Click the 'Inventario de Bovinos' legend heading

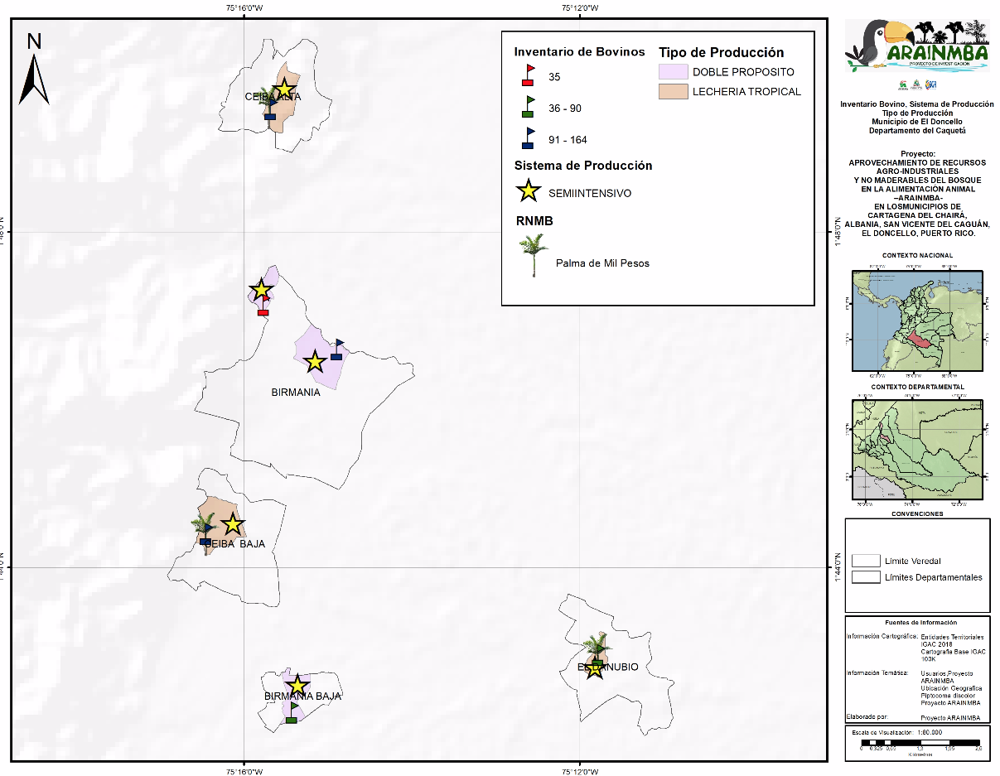point(579,51)
